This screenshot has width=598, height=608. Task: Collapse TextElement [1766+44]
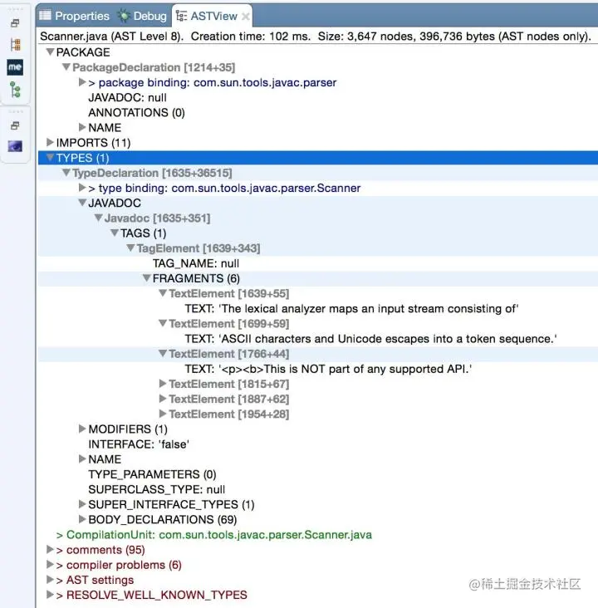click(163, 353)
